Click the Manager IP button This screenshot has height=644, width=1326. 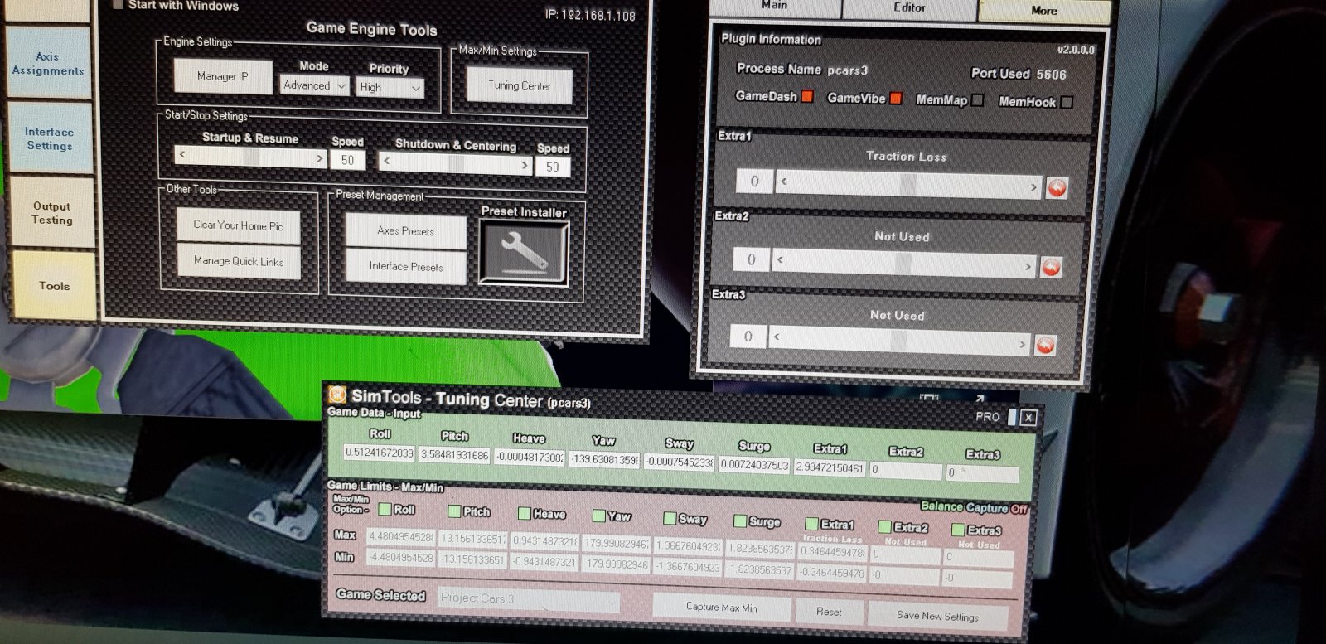(x=222, y=76)
